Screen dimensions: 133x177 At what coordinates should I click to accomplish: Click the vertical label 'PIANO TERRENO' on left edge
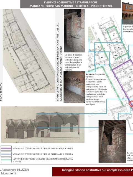point(1,92)
